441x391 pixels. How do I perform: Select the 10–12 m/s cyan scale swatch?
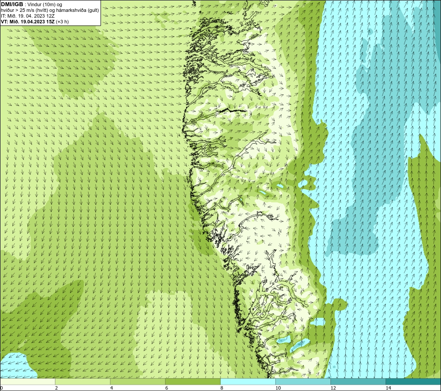coord(303,381)
